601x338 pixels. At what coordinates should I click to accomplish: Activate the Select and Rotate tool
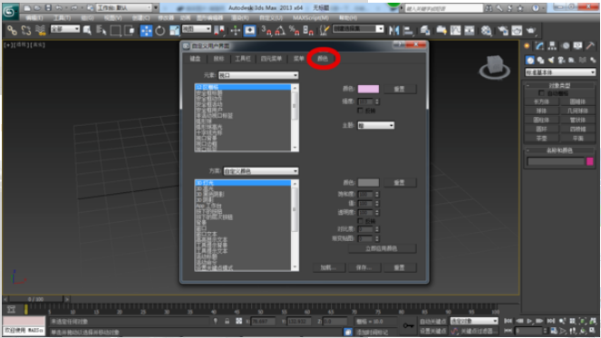(160, 31)
